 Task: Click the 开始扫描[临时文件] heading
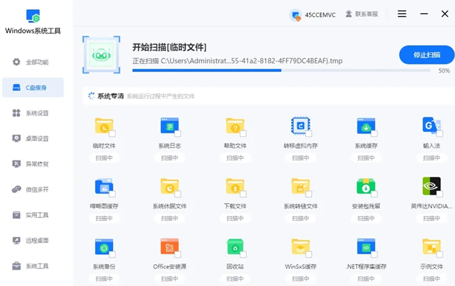[x=169, y=47]
